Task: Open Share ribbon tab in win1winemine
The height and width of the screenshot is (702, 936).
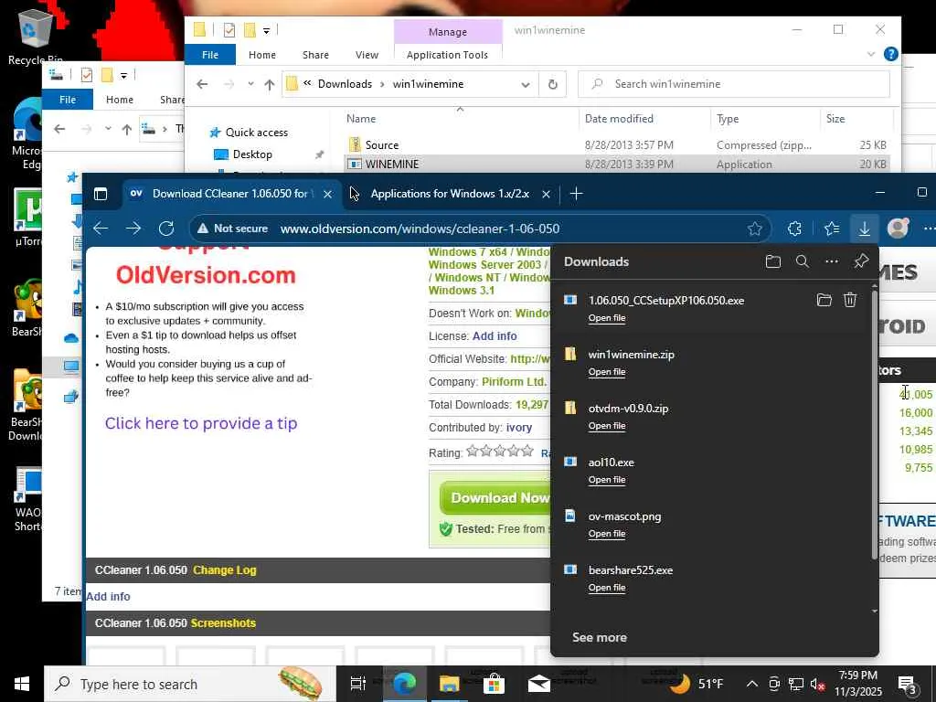Action: (315, 54)
